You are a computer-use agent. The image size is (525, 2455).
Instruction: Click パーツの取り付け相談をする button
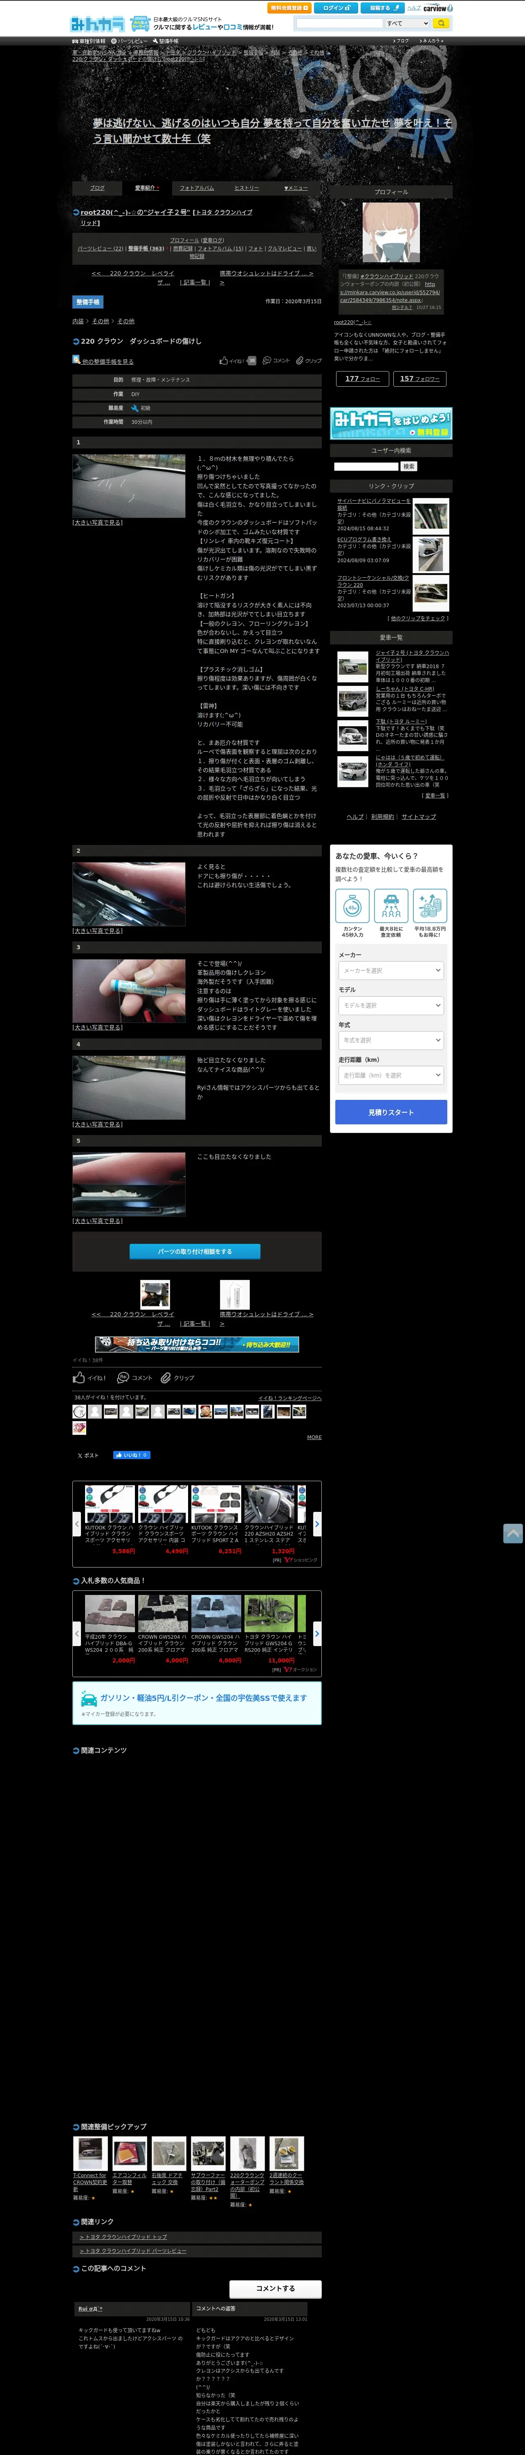(195, 1251)
